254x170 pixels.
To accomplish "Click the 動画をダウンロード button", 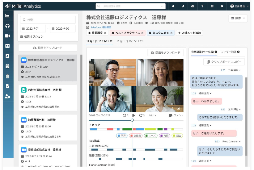I will (x=165, y=52).
